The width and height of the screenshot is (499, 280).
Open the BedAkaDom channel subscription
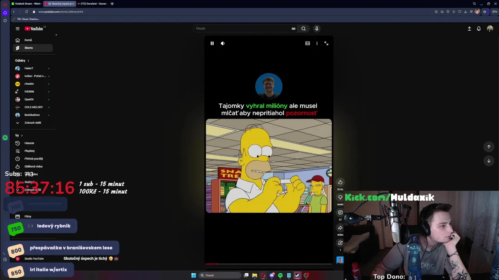33,115
